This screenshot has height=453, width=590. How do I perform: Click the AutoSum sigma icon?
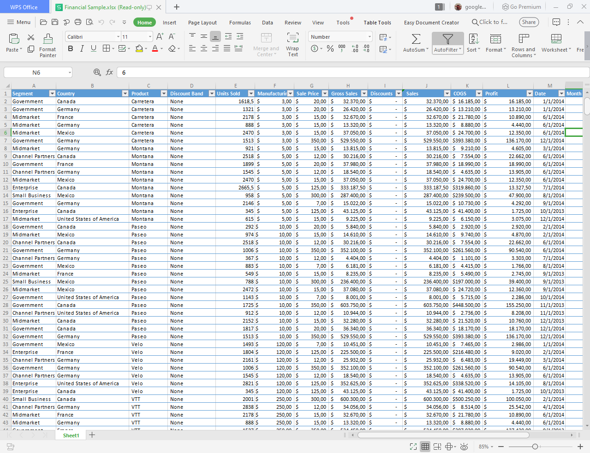pos(416,39)
